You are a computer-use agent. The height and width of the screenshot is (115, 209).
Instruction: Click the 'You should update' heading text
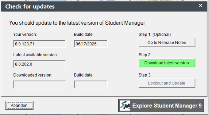click(x=77, y=23)
